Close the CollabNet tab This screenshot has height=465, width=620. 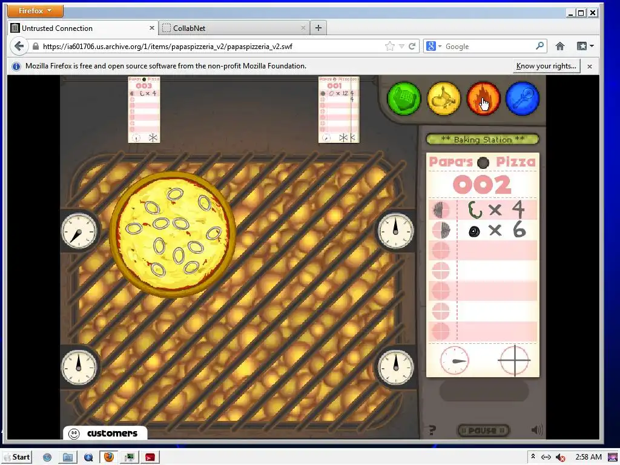pyautogui.click(x=303, y=28)
